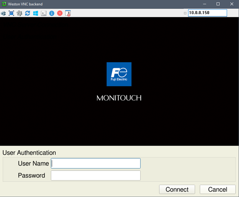The height and width of the screenshot is (197, 239).
Task: Focus the User Name text field
Action: point(96,163)
